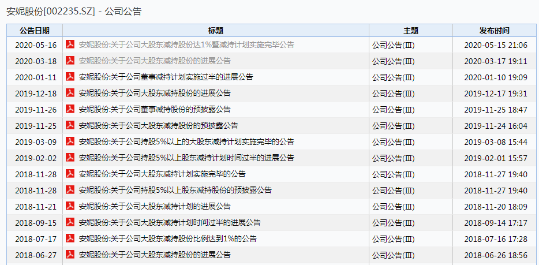Viewport: 539px width, 265px height.
Task: Open 董事减持计划实施过半的进展公告 link
Action: (x=166, y=77)
